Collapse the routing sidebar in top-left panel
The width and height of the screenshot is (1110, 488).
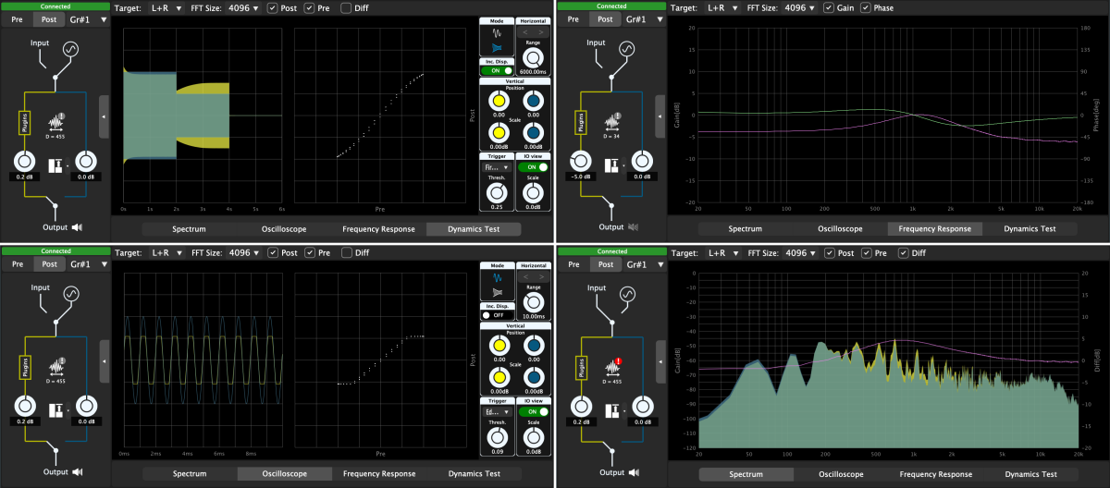click(x=104, y=116)
